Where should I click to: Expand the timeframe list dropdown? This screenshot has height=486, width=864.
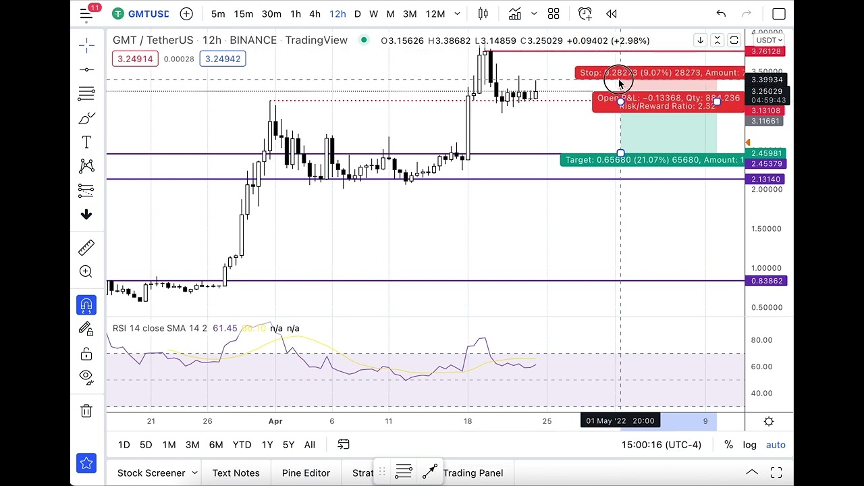point(457,13)
